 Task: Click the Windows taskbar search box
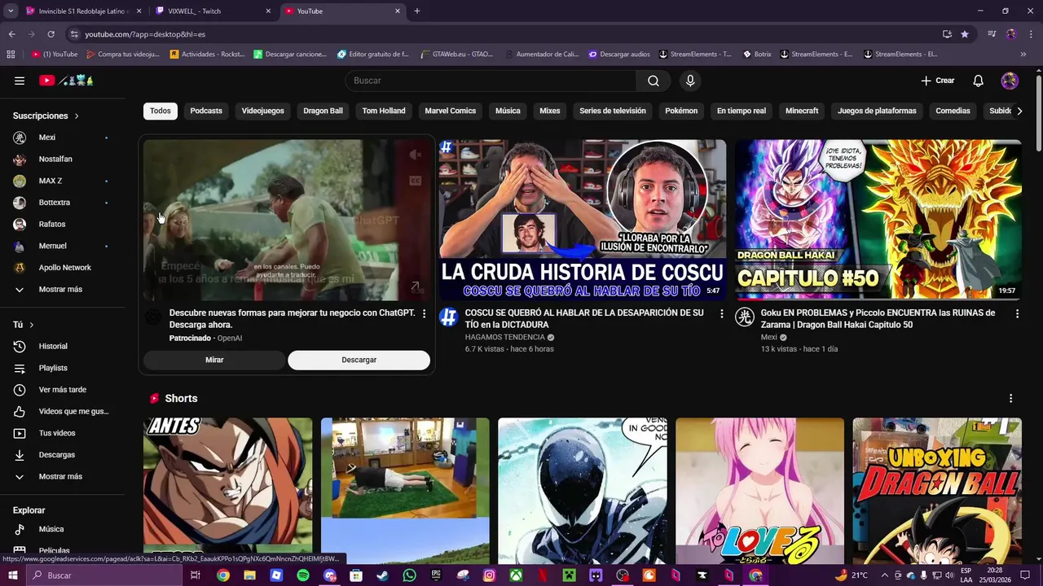103,575
